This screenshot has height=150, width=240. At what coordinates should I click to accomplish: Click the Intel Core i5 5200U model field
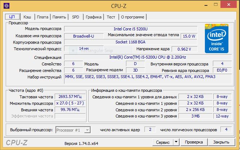point(131,29)
